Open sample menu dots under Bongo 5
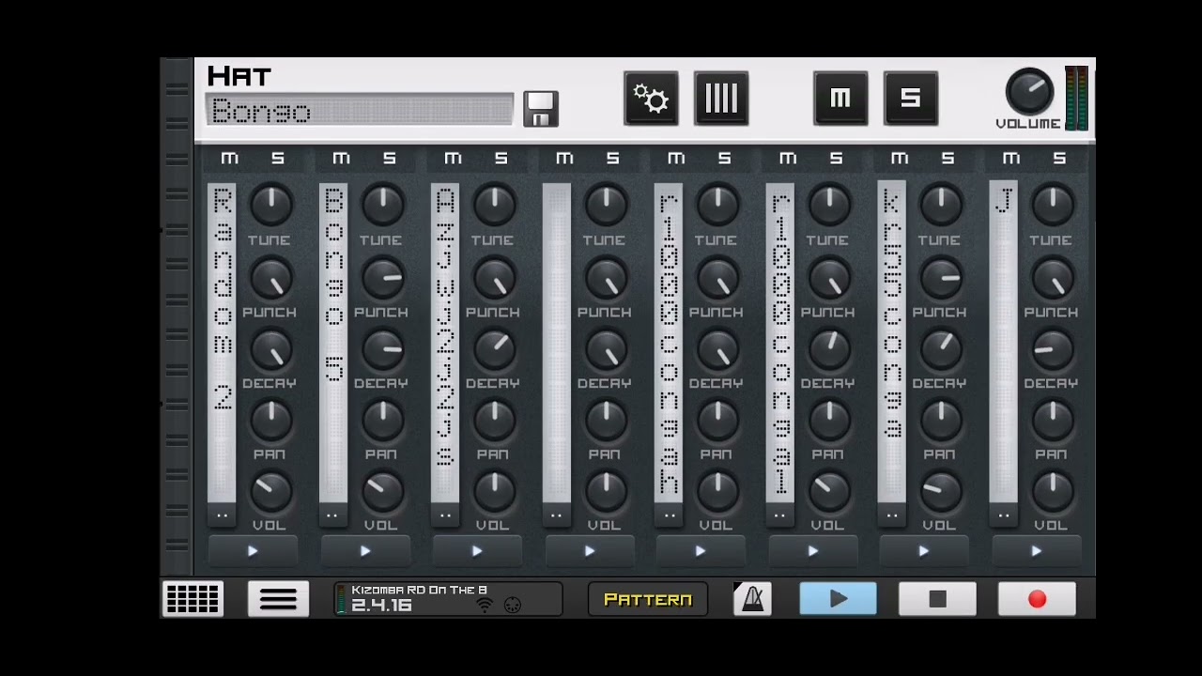The width and height of the screenshot is (1202, 676). click(332, 515)
